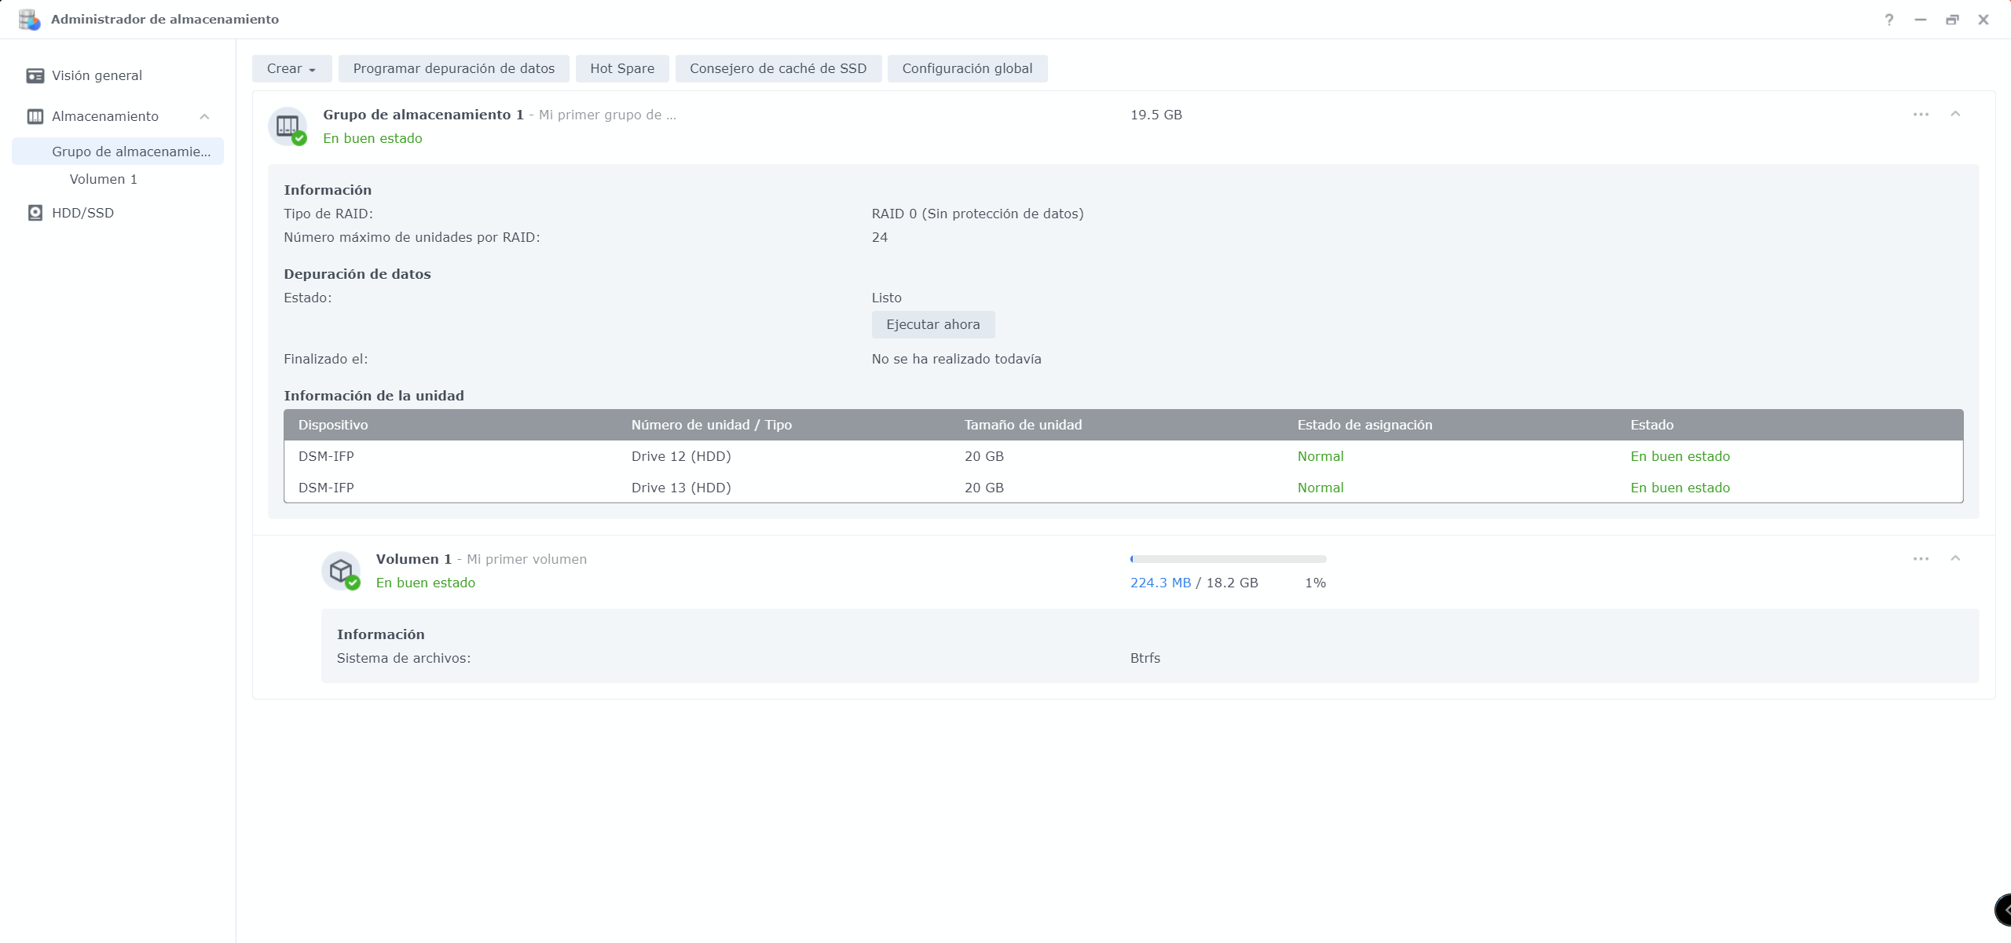Click the storage pool status icon
The width and height of the screenshot is (2011, 943).
[288, 126]
